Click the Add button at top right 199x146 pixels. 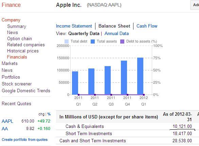(x=195, y=5)
